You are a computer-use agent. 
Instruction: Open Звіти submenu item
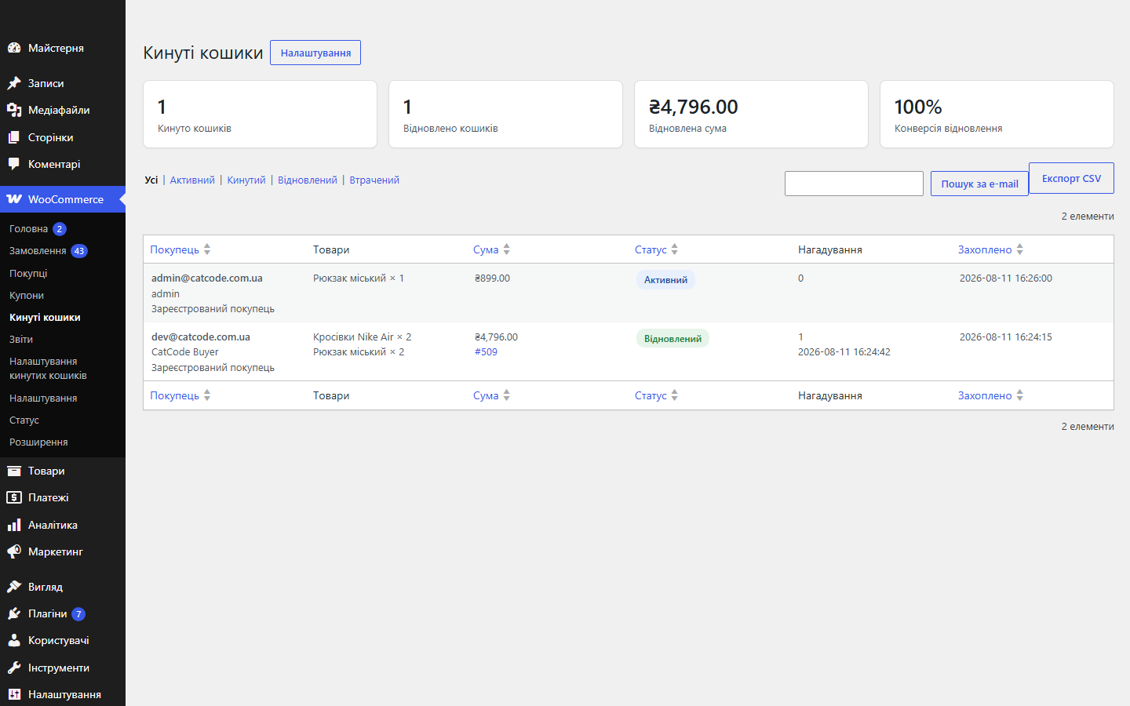point(21,340)
